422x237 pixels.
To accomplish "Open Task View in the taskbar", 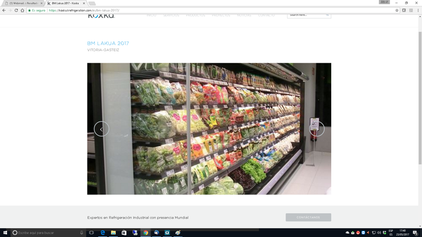I will (x=91, y=232).
